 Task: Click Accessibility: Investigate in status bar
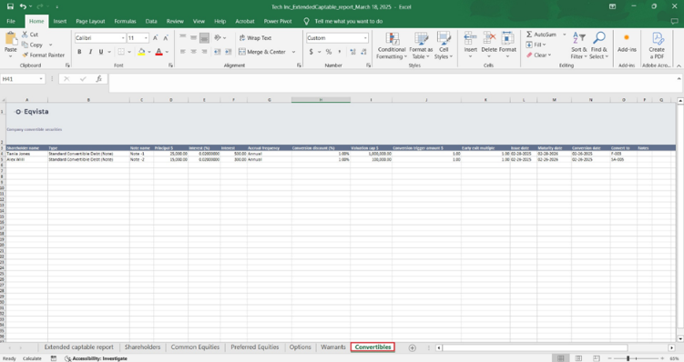[x=96, y=358]
